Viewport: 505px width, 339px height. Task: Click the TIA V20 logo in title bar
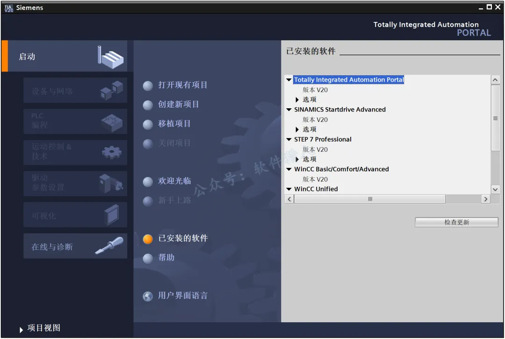point(9,8)
